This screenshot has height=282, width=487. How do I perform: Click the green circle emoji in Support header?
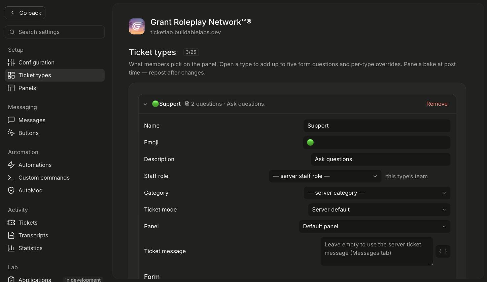(155, 104)
